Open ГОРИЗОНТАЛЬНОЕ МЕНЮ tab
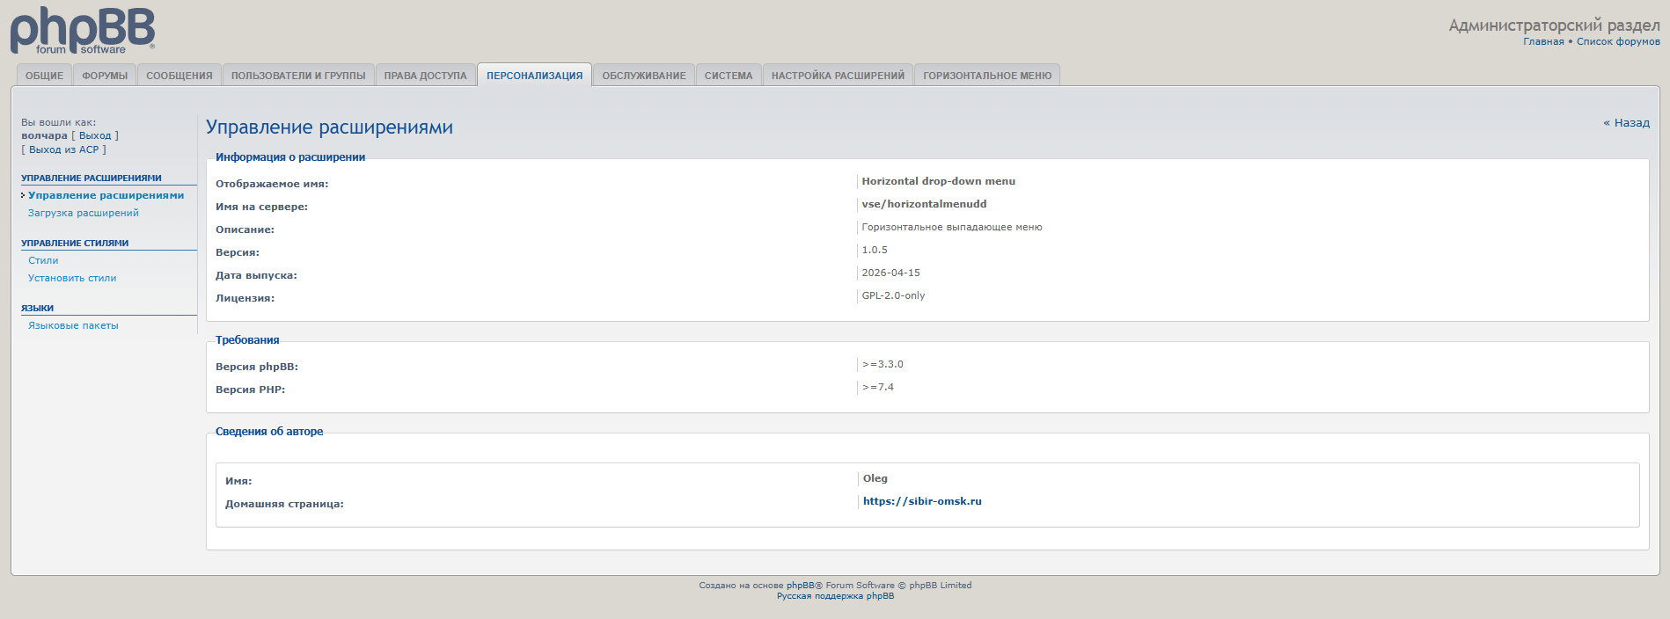This screenshot has height=619, width=1670. coord(987,76)
